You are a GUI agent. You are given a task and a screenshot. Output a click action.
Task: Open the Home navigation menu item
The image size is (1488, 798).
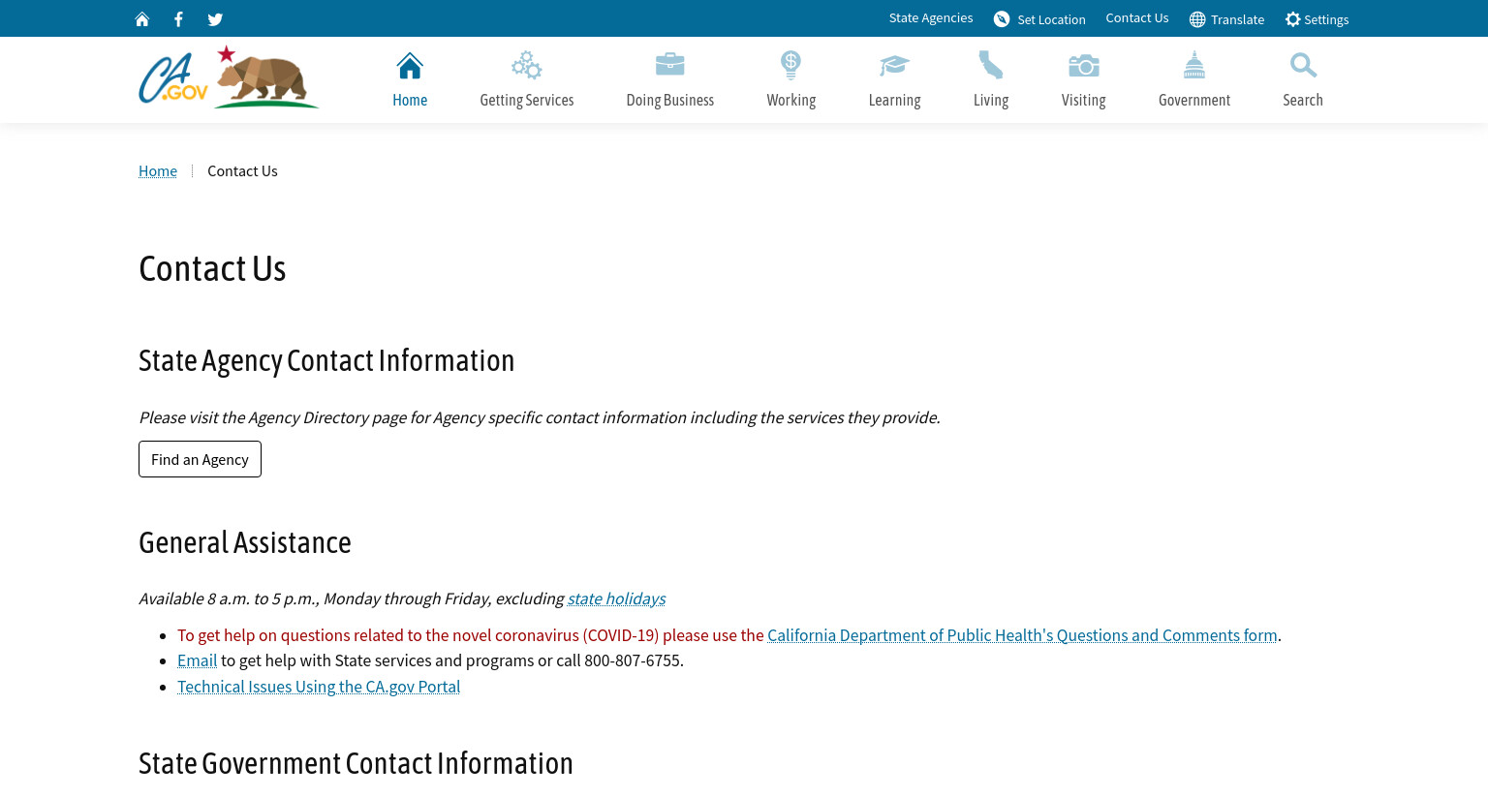point(410,100)
